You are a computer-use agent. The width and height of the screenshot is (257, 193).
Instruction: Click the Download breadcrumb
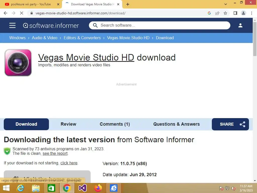pyautogui.click(x=165, y=38)
